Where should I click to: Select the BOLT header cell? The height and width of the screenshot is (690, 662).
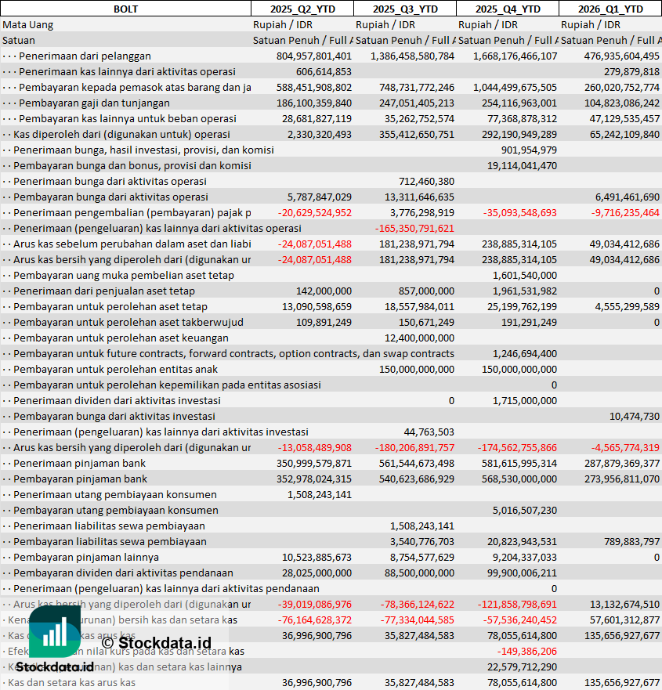click(x=126, y=9)
